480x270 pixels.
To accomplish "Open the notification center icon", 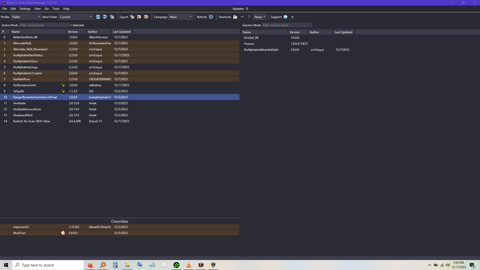I will pyautogui.click(x=472, y=265).
